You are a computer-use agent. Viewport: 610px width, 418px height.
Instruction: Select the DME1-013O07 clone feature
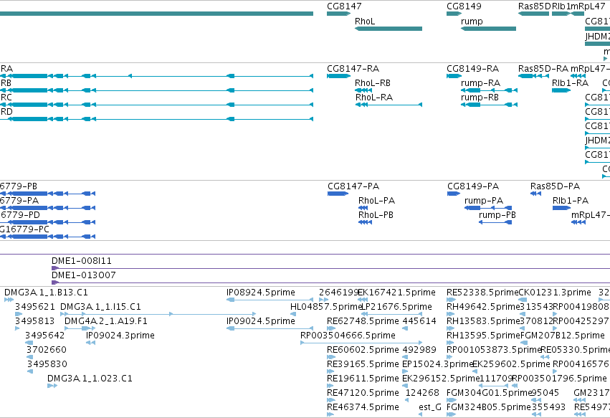pos(330,282)
